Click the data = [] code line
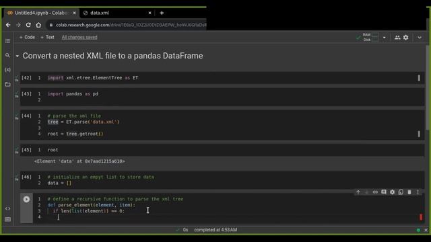 click(59, 183)
